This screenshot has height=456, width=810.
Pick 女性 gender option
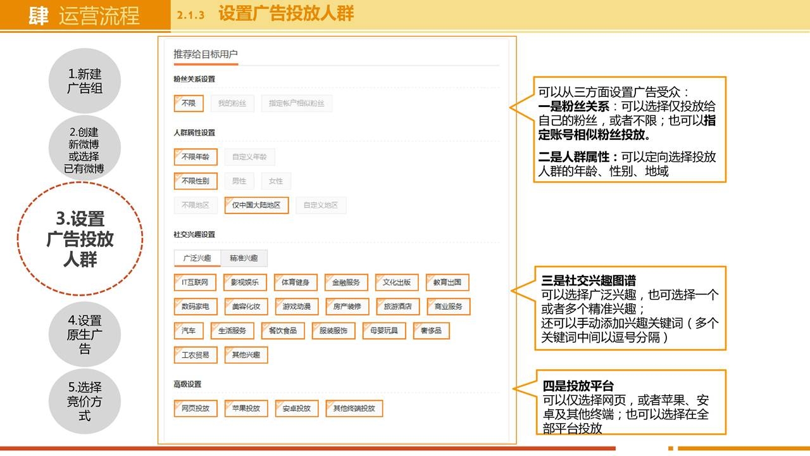coord(276,181)
